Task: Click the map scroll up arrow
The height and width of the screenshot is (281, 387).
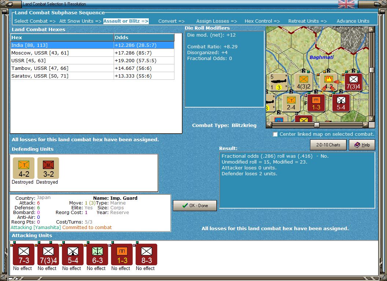Action: [372, 29]
